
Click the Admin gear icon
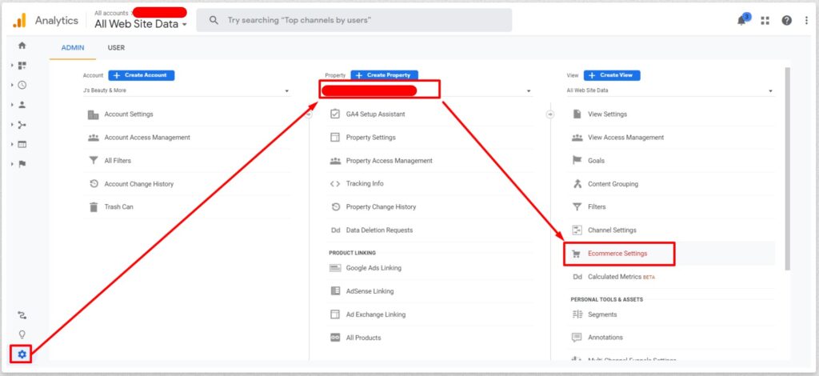pos(22,354)
